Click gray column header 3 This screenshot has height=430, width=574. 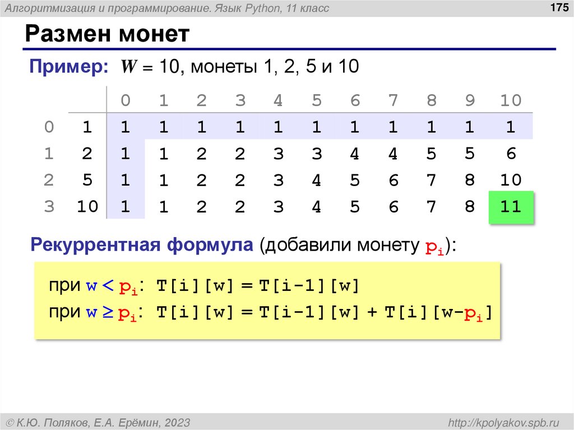(x=240, y=100)
